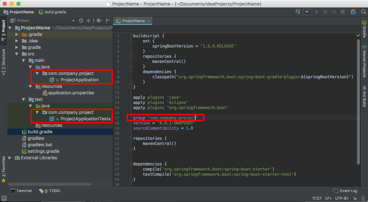Open the Event Log
Image resolution: width=368 pixels, height=202 pixels.
[348, 191]
